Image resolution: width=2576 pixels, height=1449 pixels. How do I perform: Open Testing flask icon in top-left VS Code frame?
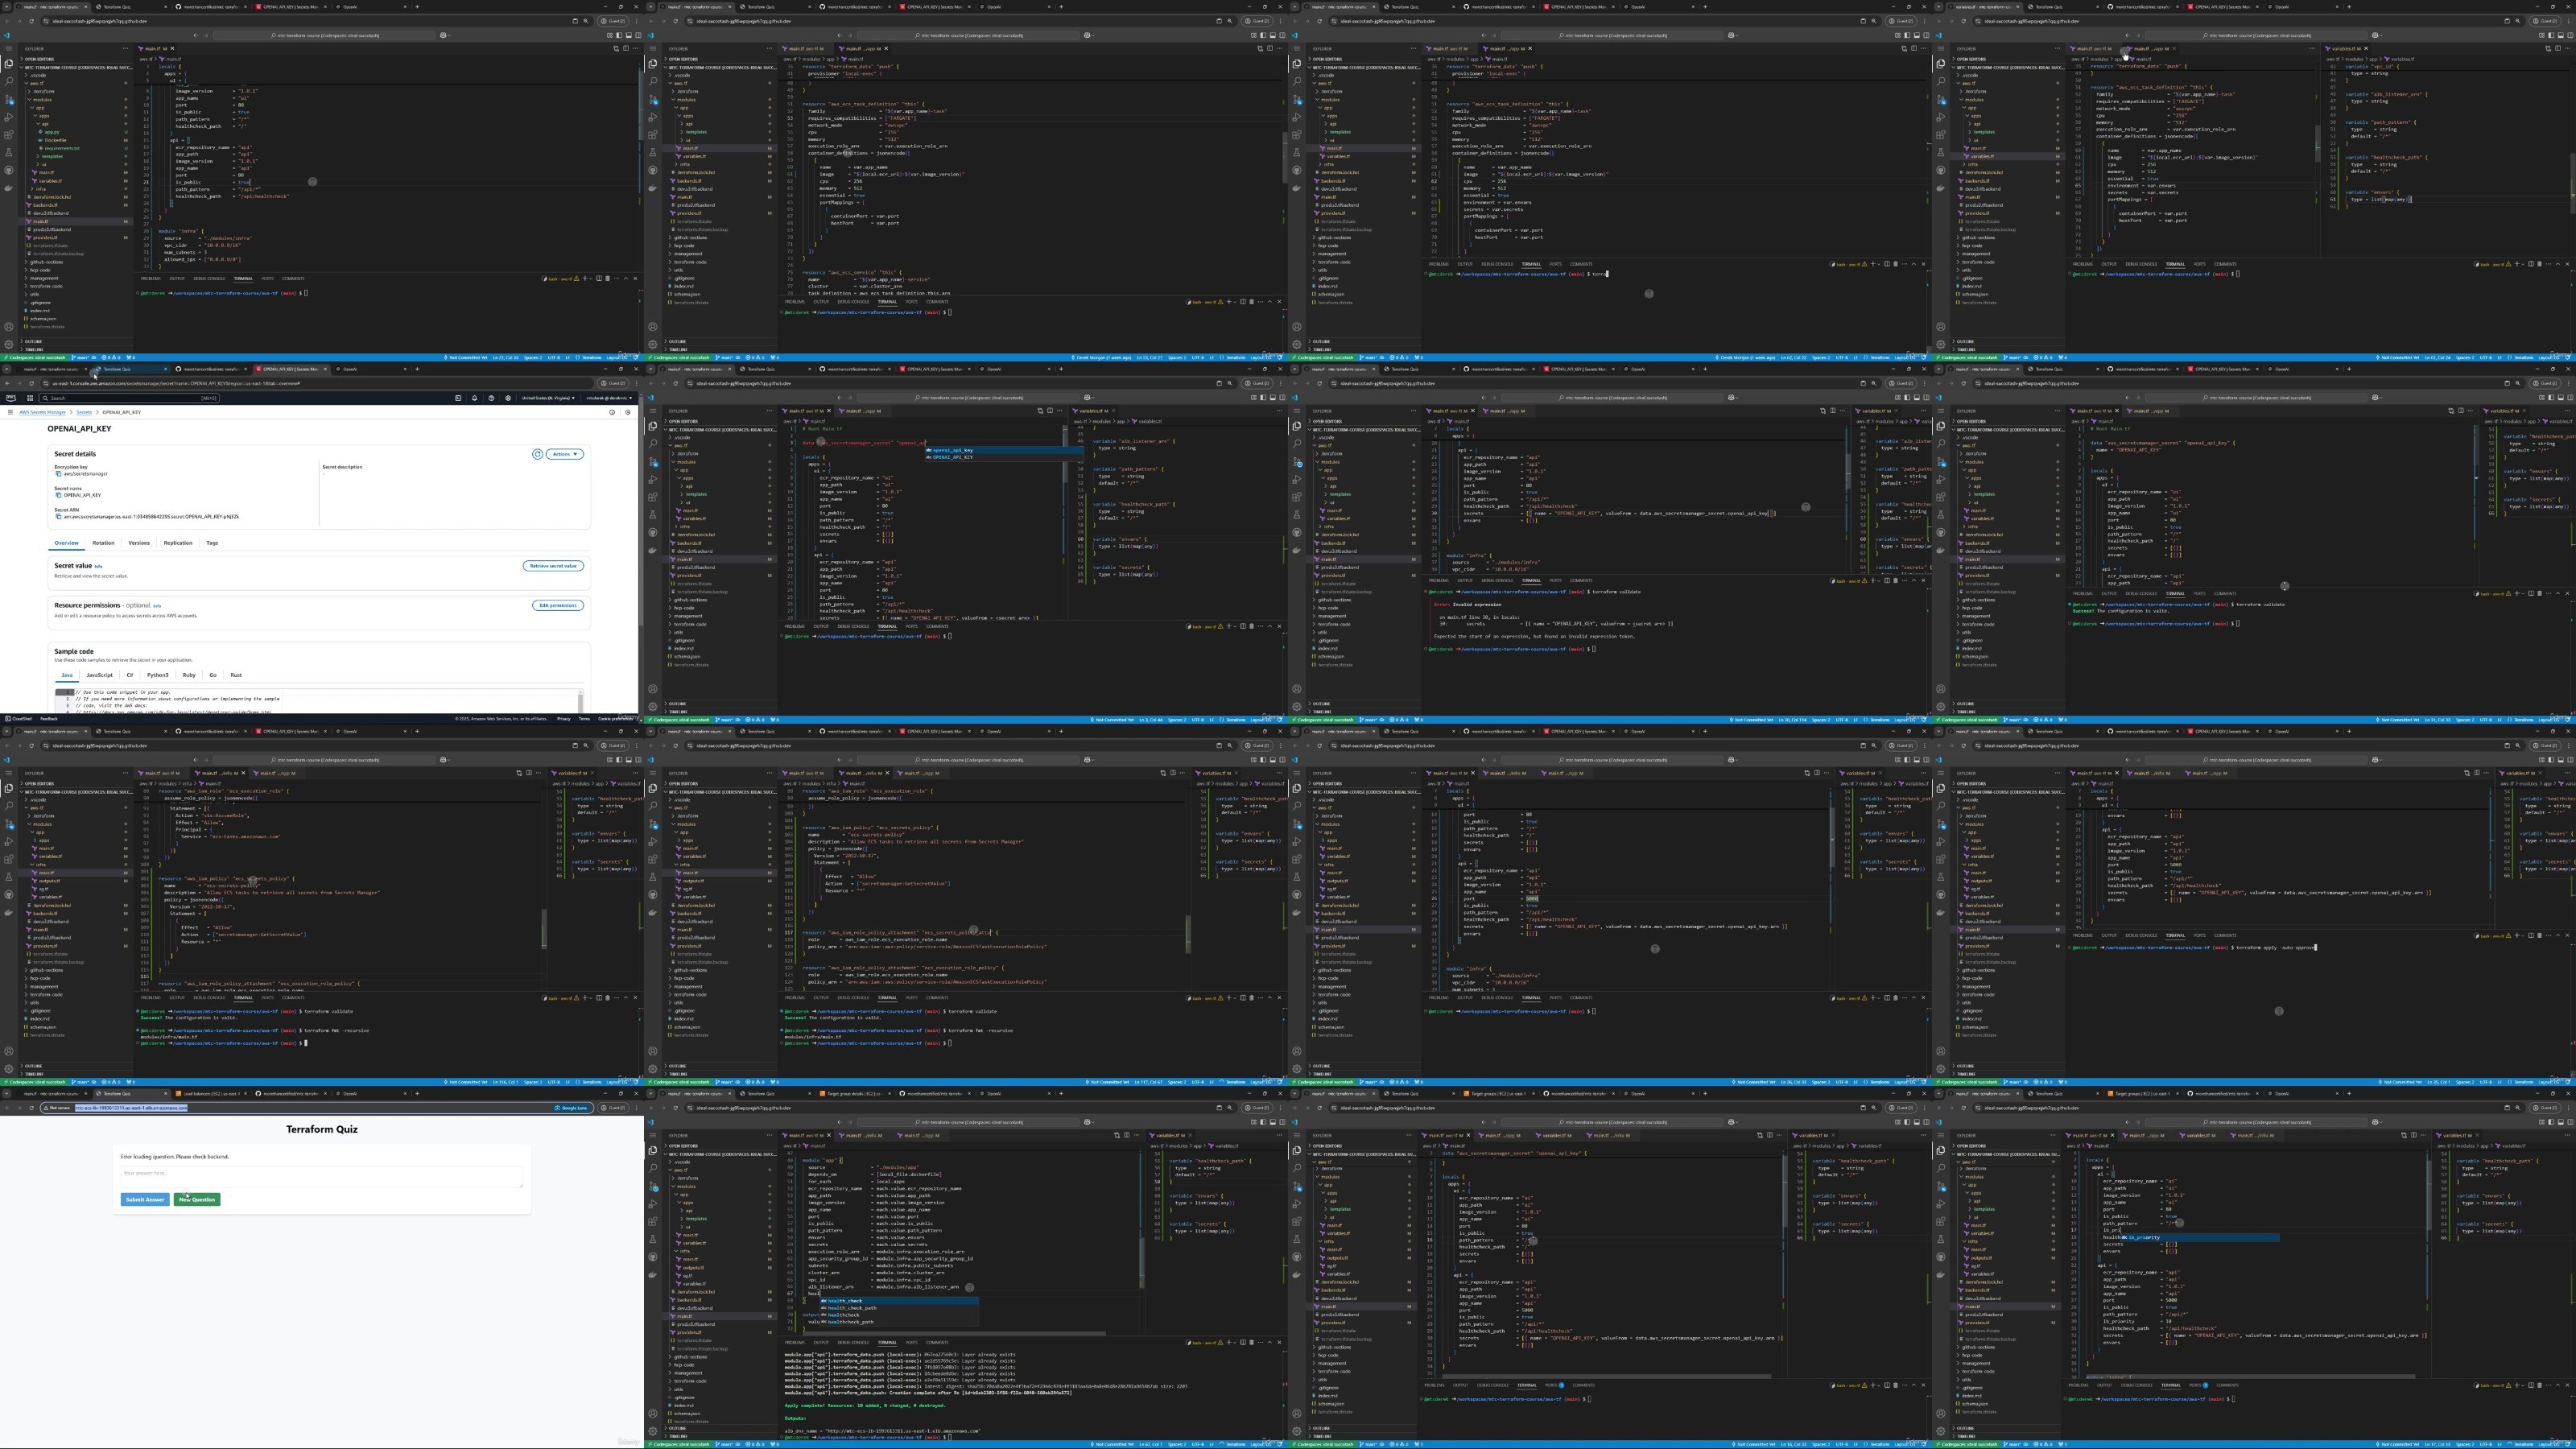9,152
